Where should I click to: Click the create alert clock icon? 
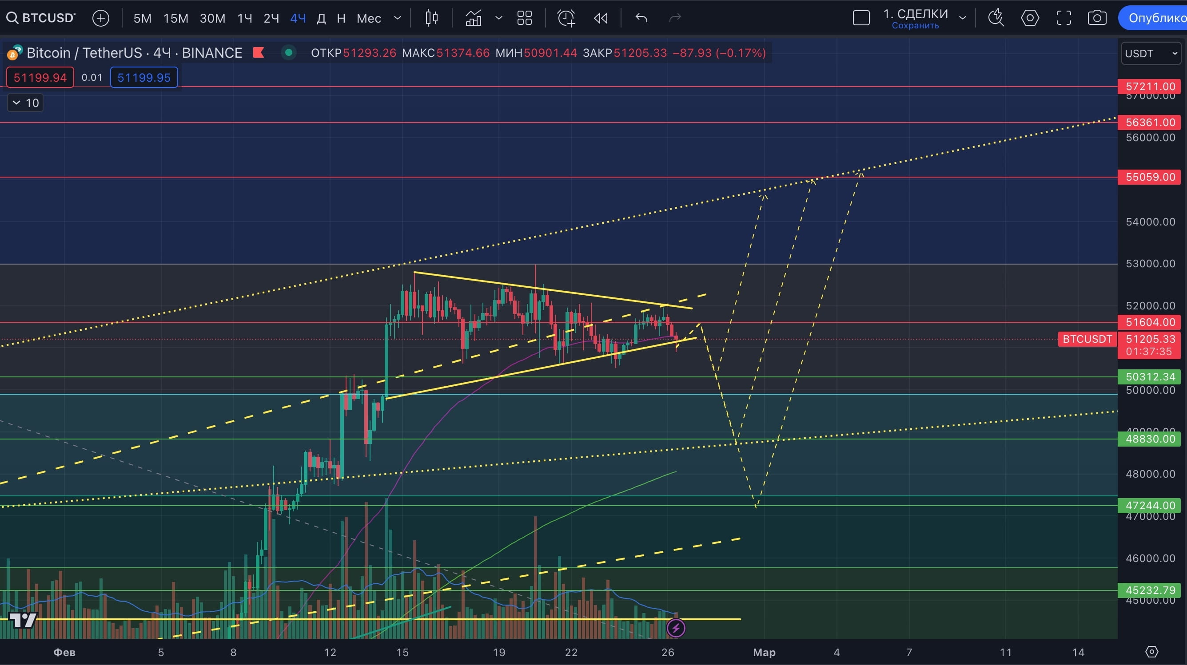566,18
